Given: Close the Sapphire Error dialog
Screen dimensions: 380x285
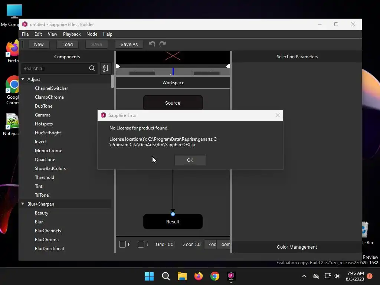Looking at the screenshot, I should [278, 115].
